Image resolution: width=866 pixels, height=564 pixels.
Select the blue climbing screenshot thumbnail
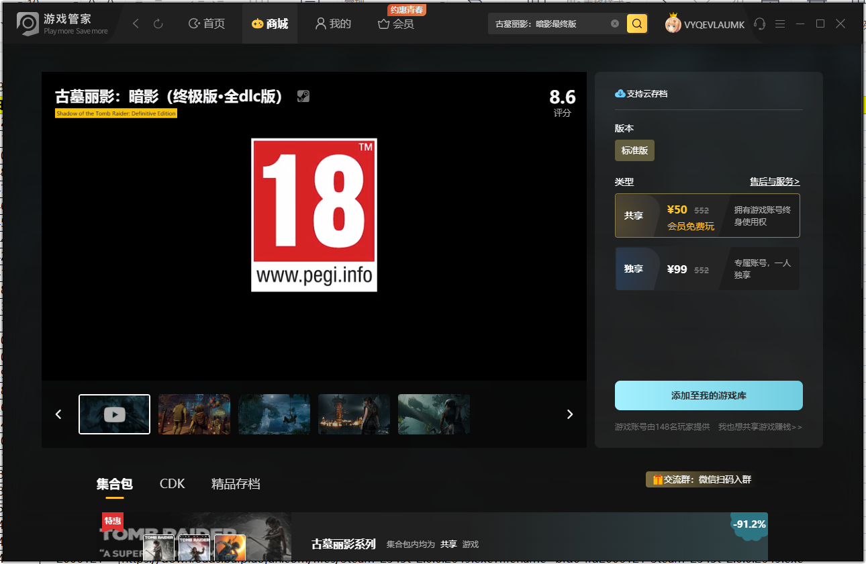[274, 414]
